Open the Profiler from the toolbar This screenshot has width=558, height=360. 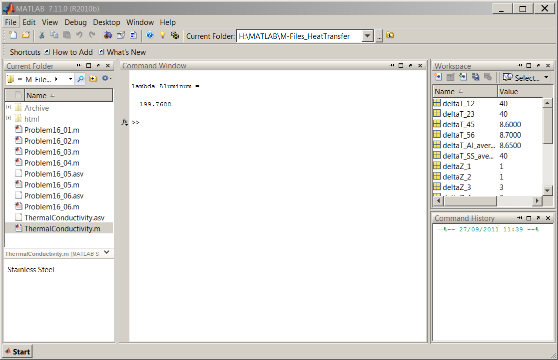coord(133,35)
